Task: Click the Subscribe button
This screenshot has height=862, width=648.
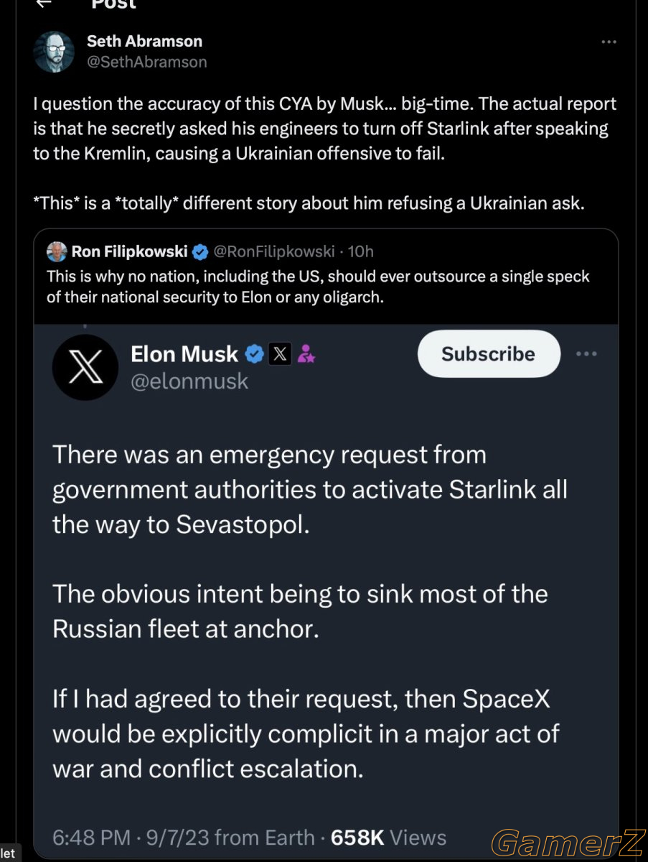Action: pyautogui.click(x=489, y=353)
